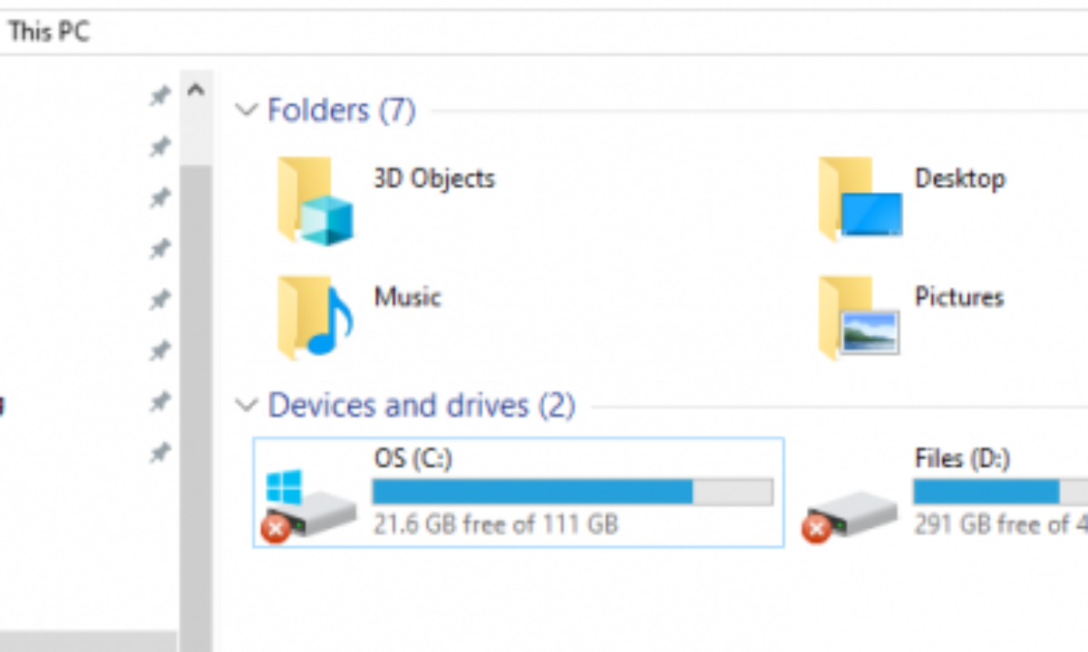Select the Music folder icon

315,318
